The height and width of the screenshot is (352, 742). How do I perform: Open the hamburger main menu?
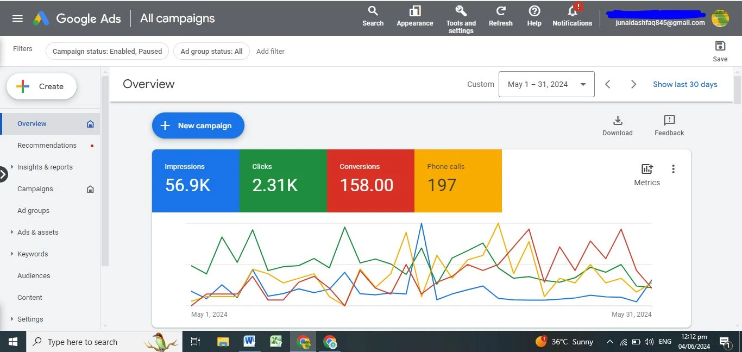[x=17, y=18]
